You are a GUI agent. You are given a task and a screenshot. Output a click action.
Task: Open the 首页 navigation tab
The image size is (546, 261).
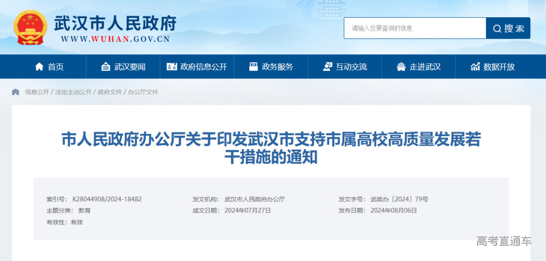(x=49, y=67)
